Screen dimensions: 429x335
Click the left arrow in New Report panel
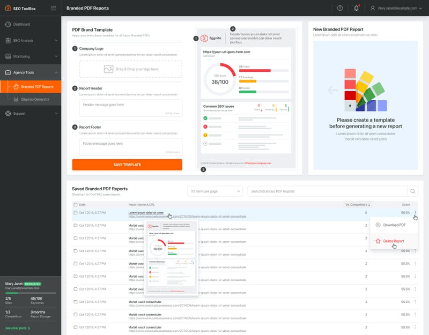[x=332, y=91]
